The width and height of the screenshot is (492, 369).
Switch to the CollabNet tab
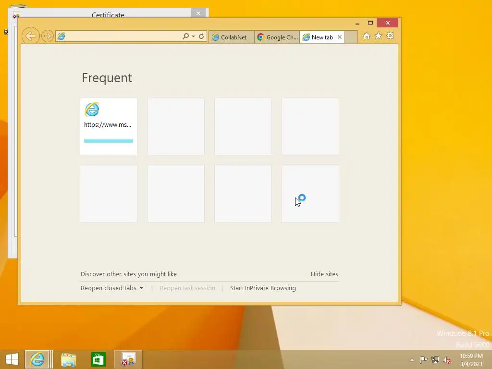(x=231, y=37)
